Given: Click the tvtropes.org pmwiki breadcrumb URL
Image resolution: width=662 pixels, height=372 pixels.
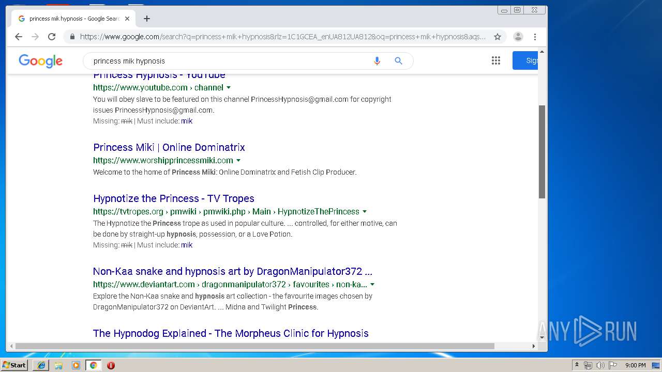Looking at the screenshot, I should click(226, 212).
